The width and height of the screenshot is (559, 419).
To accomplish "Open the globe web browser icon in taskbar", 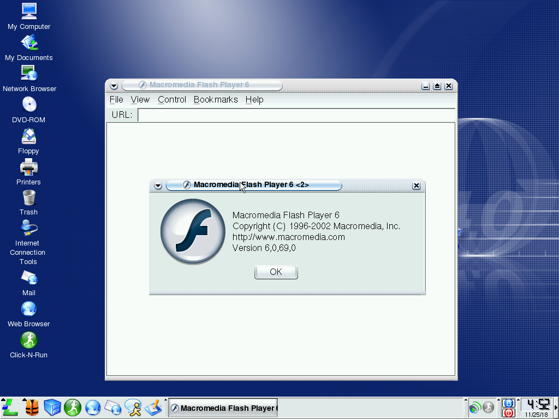I will pyautogui.click(x=93, y=408).
